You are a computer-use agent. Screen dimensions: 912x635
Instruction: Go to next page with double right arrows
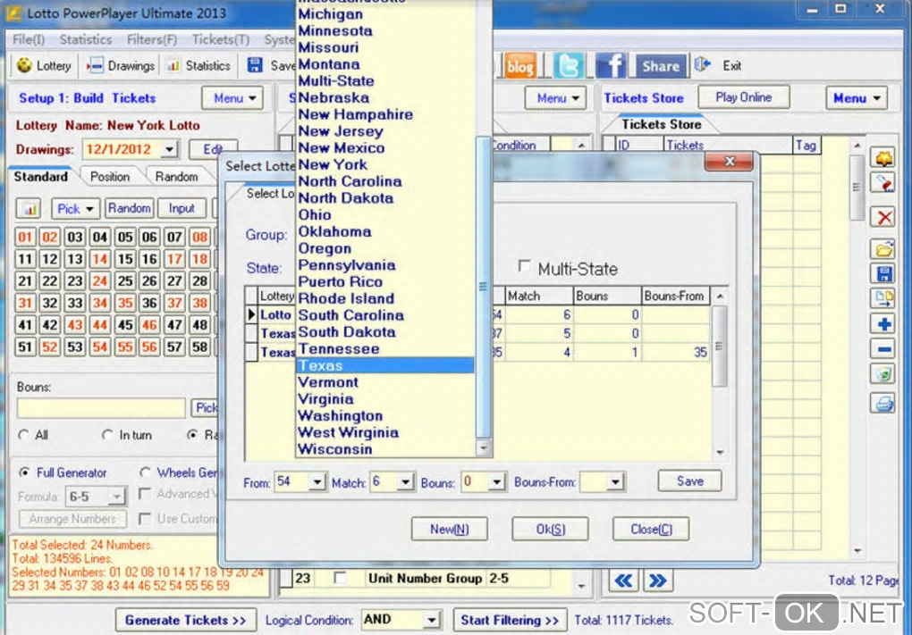click(658, 581)
